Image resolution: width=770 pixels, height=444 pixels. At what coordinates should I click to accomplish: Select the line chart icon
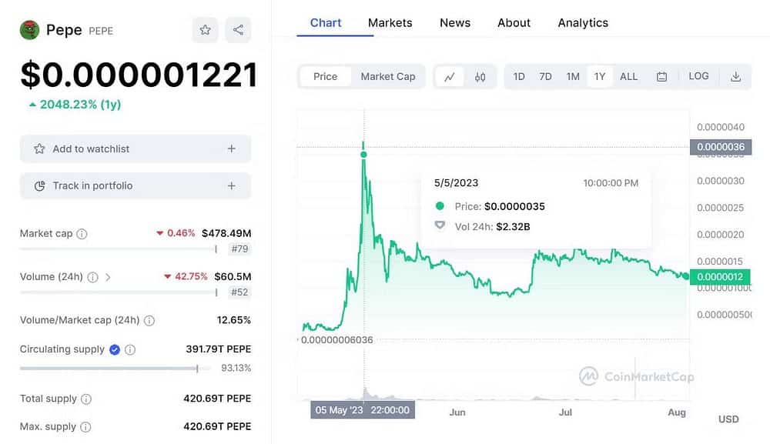pos(450,76)
